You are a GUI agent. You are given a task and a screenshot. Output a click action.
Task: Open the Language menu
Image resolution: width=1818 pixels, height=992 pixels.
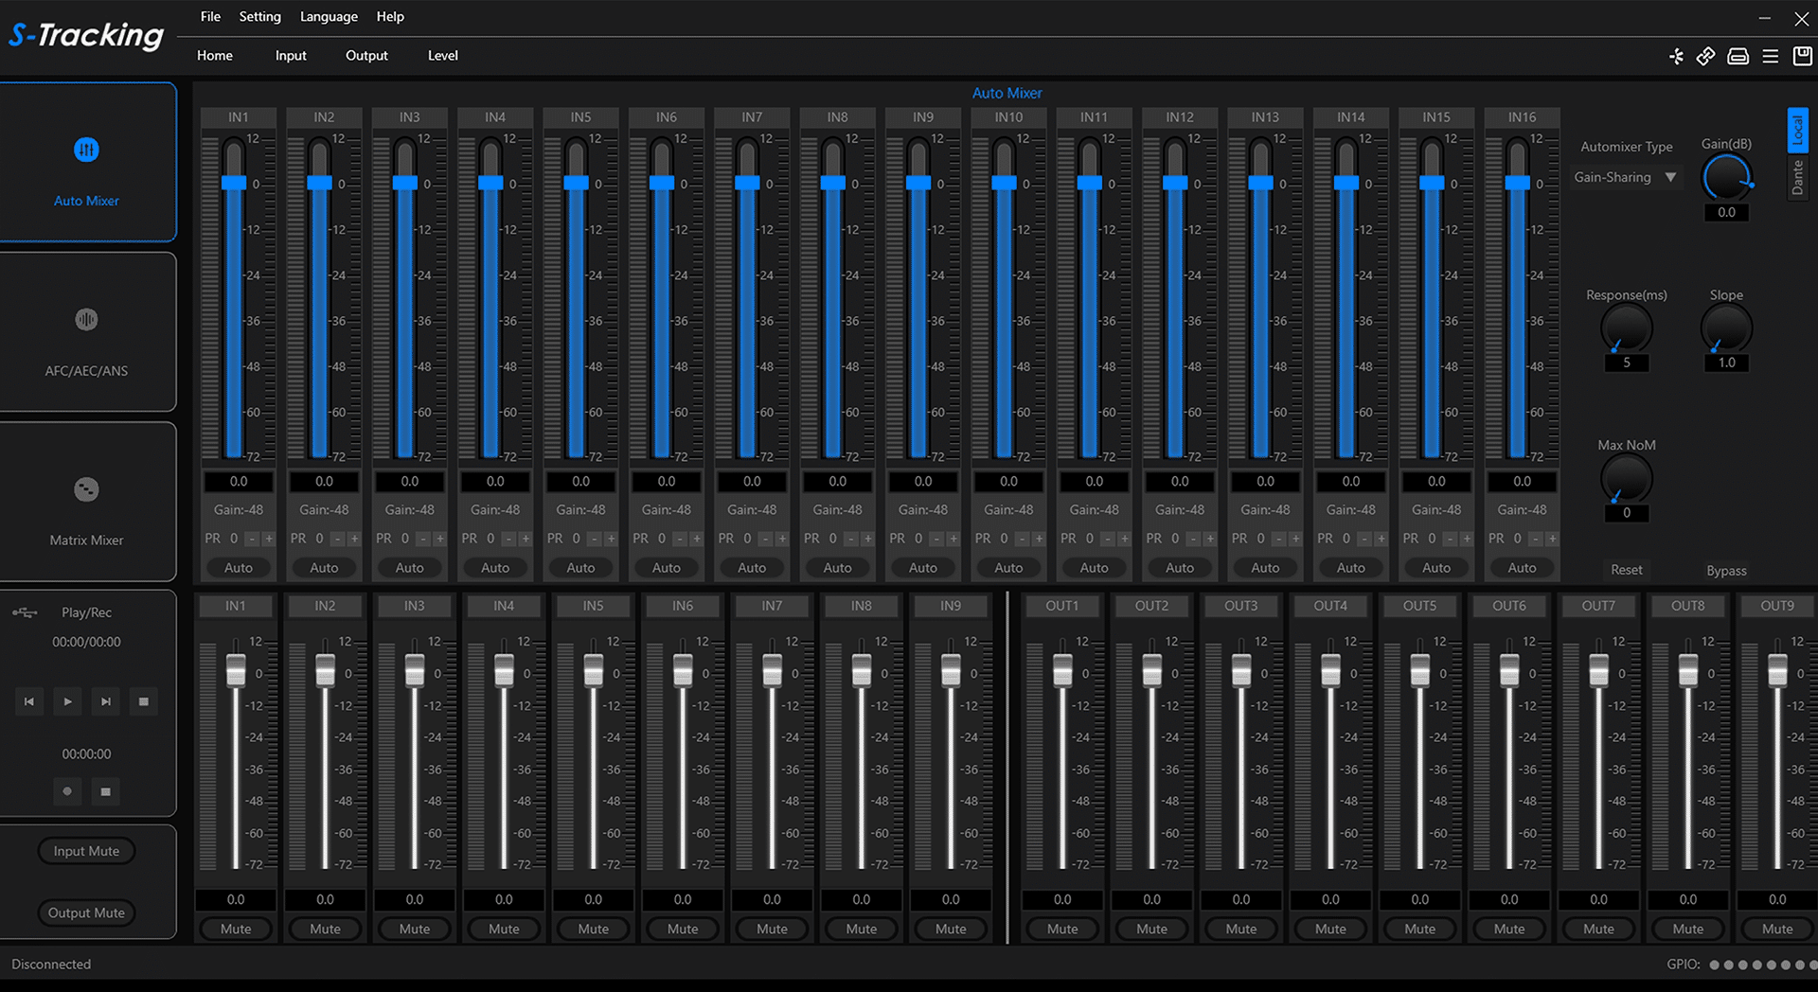[329, 17]
